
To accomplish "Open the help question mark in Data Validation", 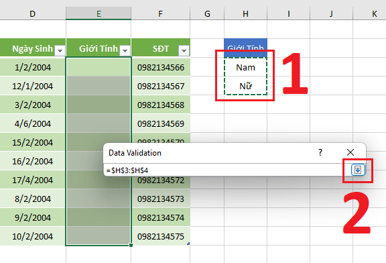I will point(320,152).
